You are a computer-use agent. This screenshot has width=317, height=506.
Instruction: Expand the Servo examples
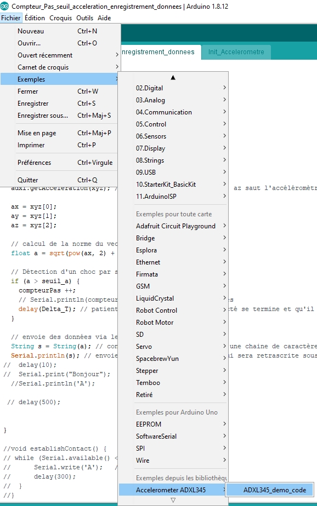[173, 347]
